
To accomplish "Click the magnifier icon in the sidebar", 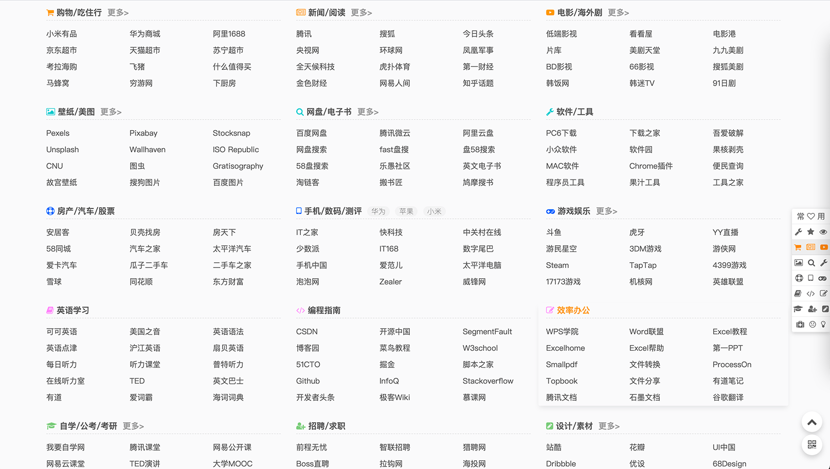I will pyautogui.click(x=811, y=263).
